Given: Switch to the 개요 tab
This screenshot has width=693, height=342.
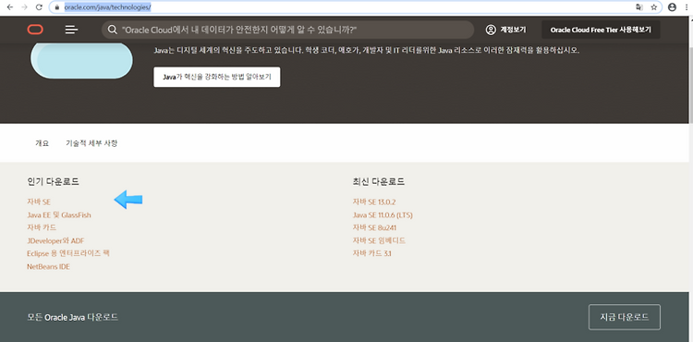Looking at the screenshot, I should pyautogui.click(x=42, y=143).
